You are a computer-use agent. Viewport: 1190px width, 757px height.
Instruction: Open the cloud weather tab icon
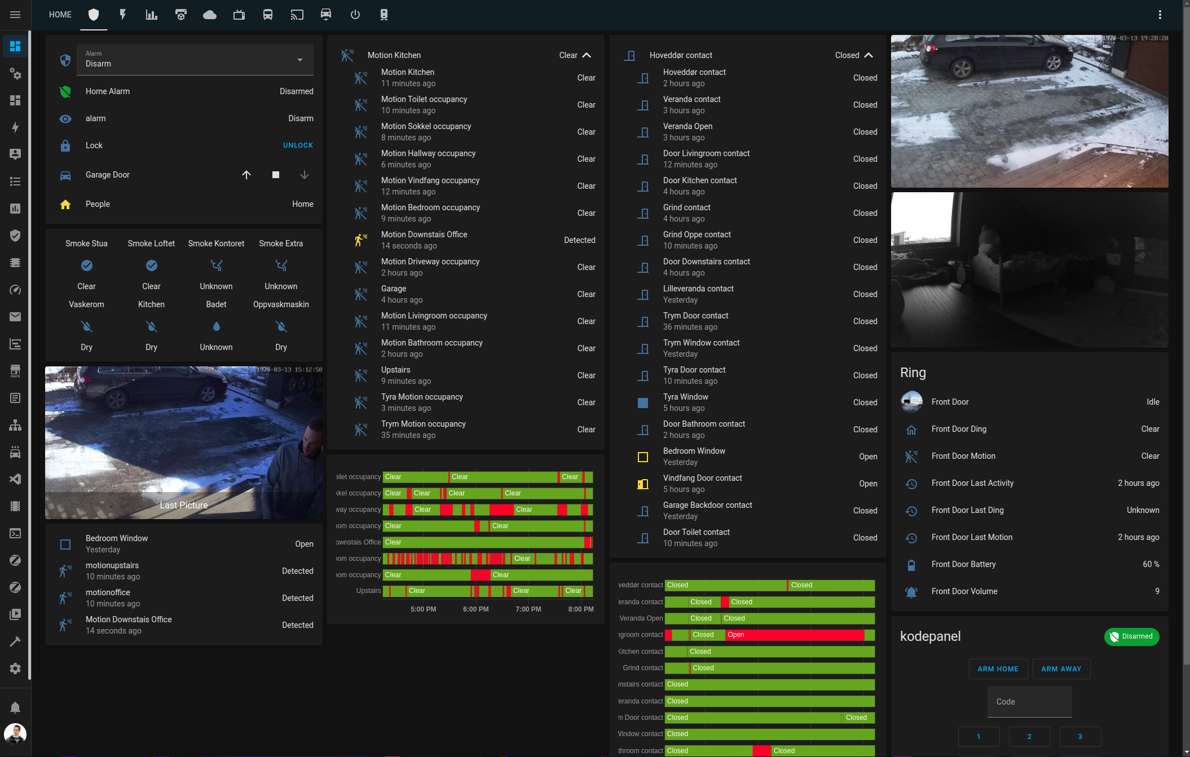[x=210, y=15]
